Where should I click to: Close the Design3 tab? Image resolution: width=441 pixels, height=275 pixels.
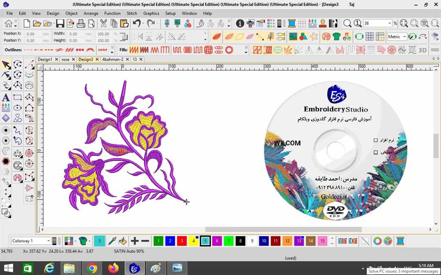pyautogui.click(x=97, y=59)
